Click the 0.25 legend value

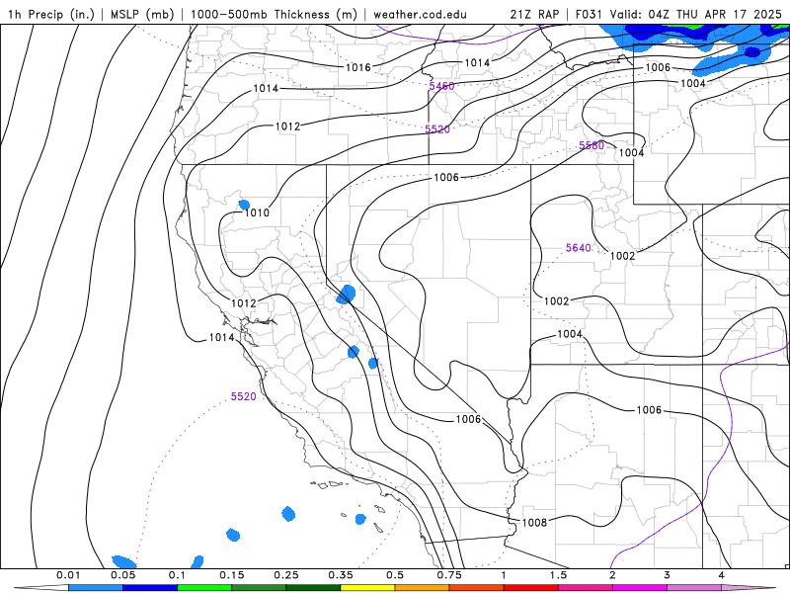[x=286, y=575]
